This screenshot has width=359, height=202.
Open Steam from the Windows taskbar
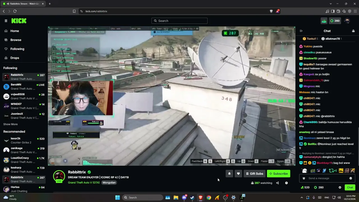(x=192, y=198)
